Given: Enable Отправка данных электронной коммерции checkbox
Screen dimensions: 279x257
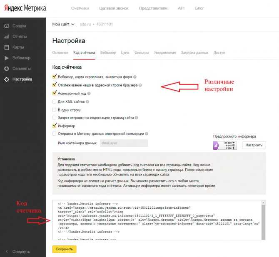Looking at the screenshot, I should point(54,133).
